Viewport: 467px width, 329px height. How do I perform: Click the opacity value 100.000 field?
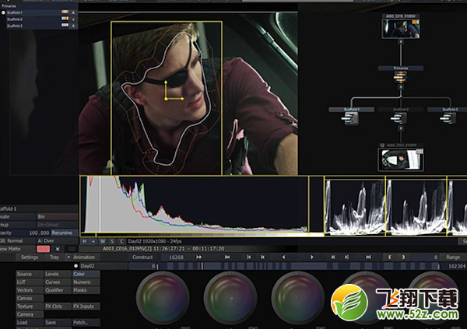[39, 233]
